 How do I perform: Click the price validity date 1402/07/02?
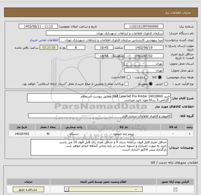pyautogui.click(x=144, y=56)
